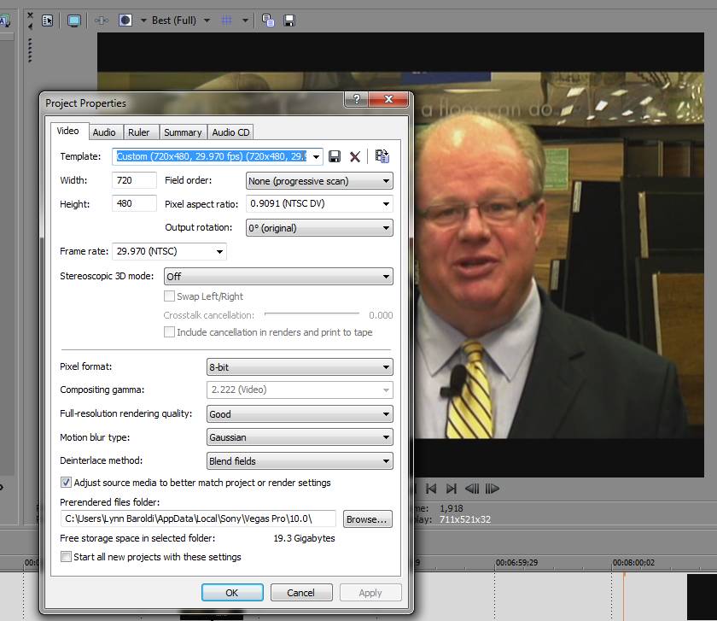Delete template red X icon
Viewport: 717px width, 621px height.
(x=355, y=157)
